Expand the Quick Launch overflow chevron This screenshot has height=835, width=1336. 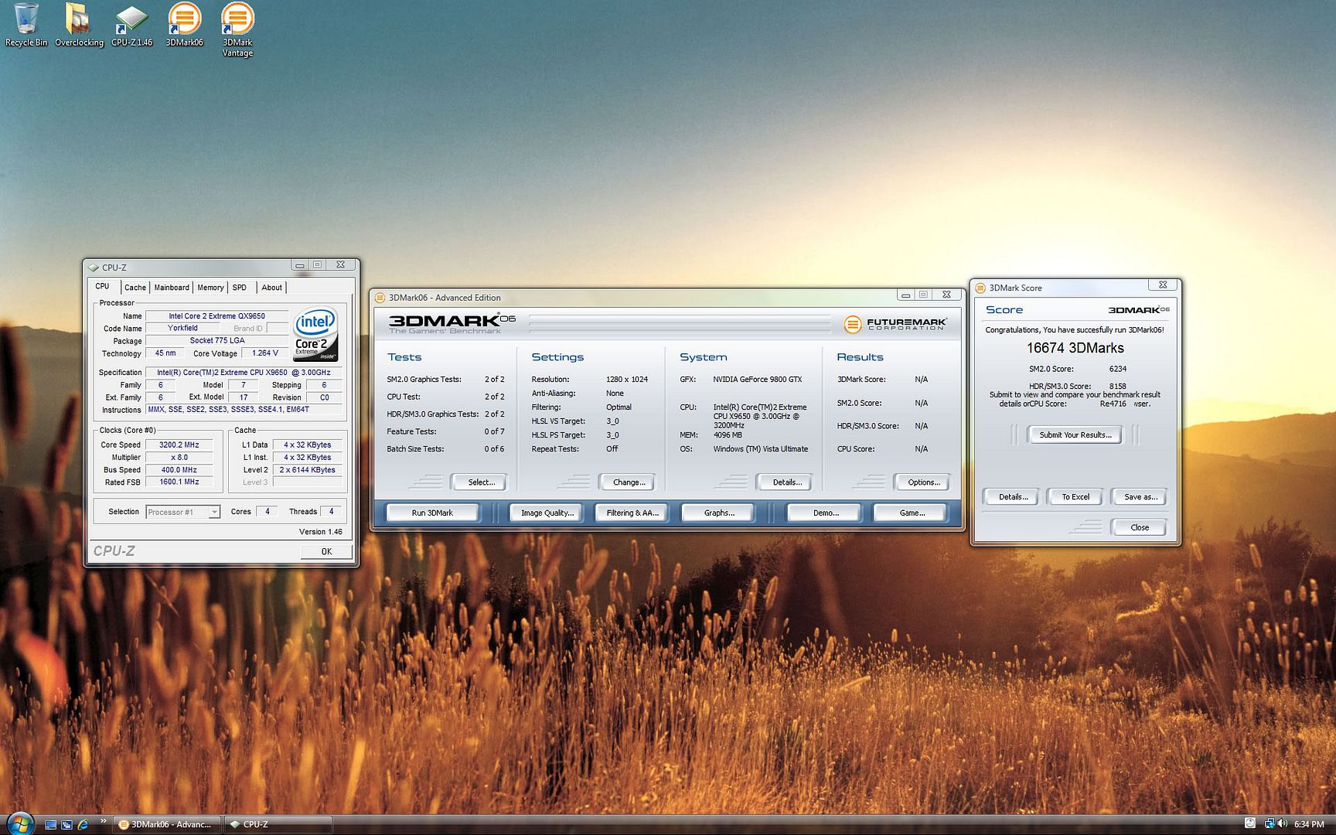click(104, 822)
